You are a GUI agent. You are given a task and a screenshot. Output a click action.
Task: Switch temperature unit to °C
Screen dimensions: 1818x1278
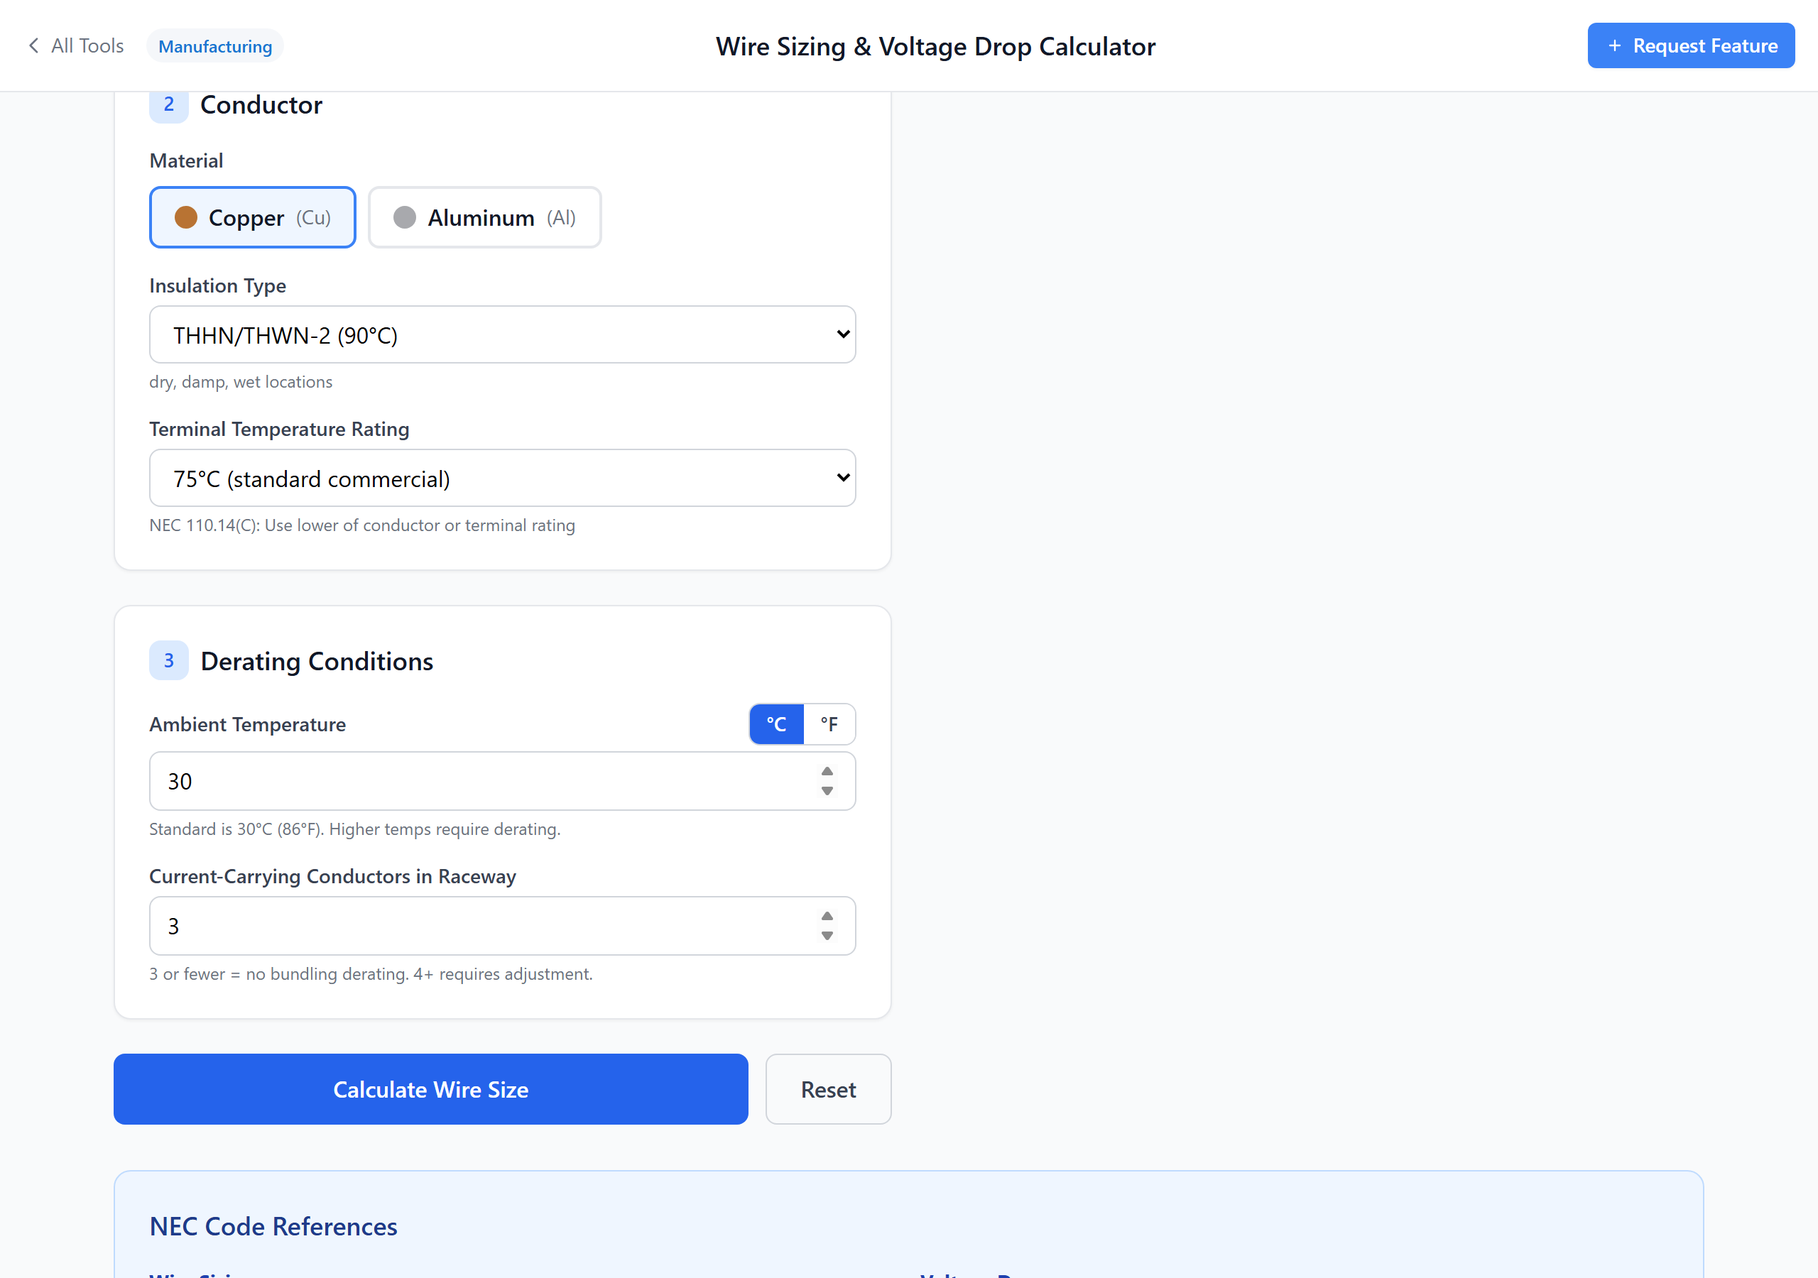click(x=776, y=723)
